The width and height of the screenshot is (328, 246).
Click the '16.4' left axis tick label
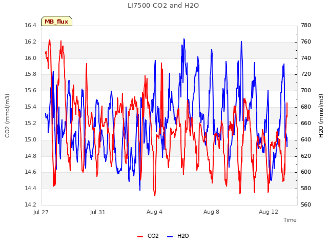[30, 25]
